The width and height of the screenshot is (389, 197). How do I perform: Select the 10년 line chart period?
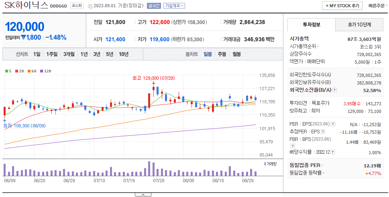pyautogui.click(x=124, y=54)
